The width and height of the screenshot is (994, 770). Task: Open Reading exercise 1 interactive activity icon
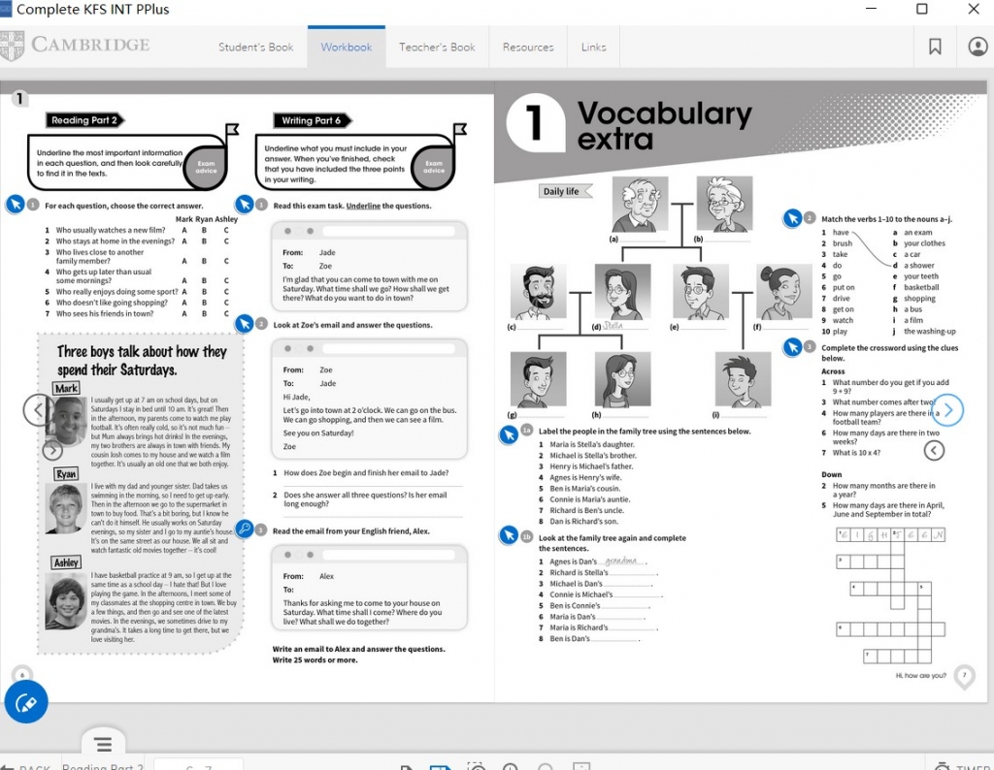16,205
